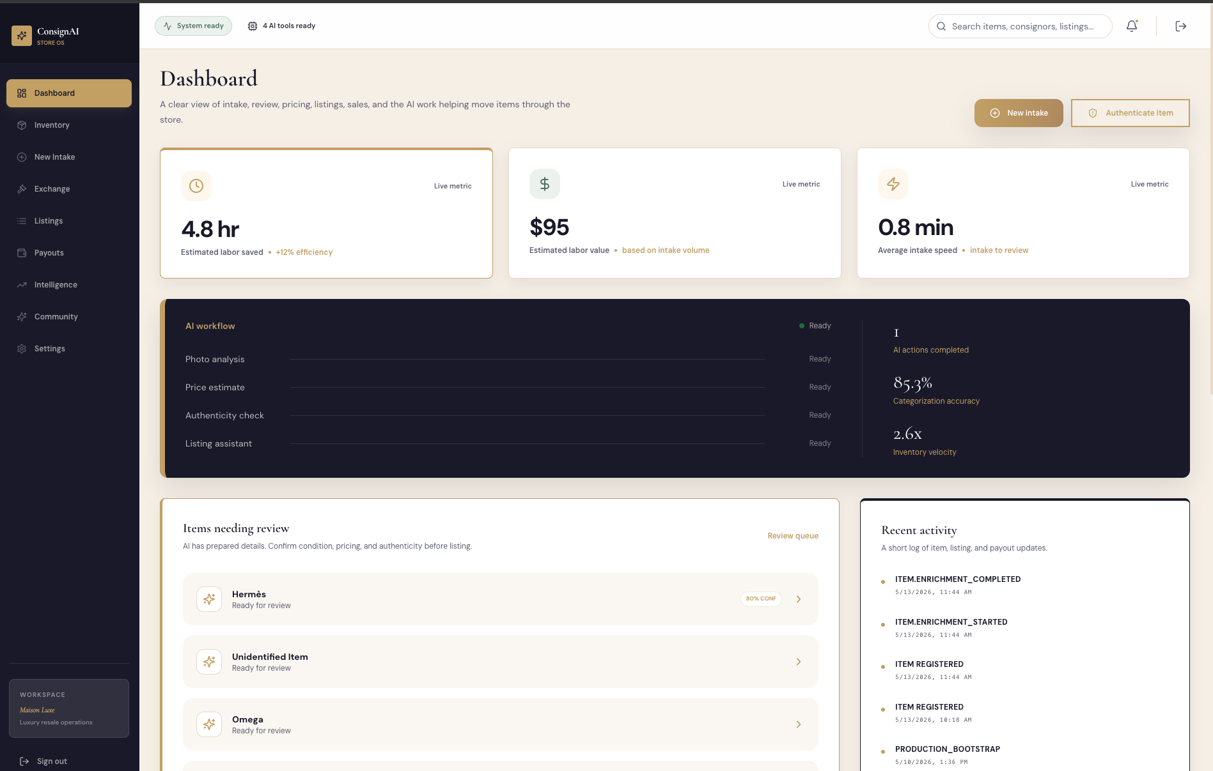Click the 0.8 min intake speed figure

916,227
